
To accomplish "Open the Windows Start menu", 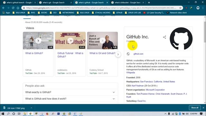I will pyautogui.click(x=3, y=114).
